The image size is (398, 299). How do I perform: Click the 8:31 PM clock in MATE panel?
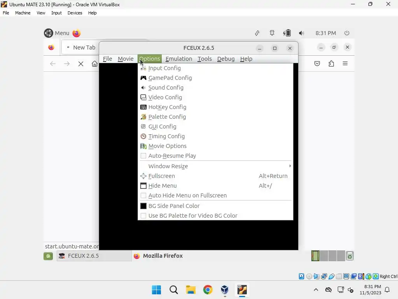pos(326,33)
